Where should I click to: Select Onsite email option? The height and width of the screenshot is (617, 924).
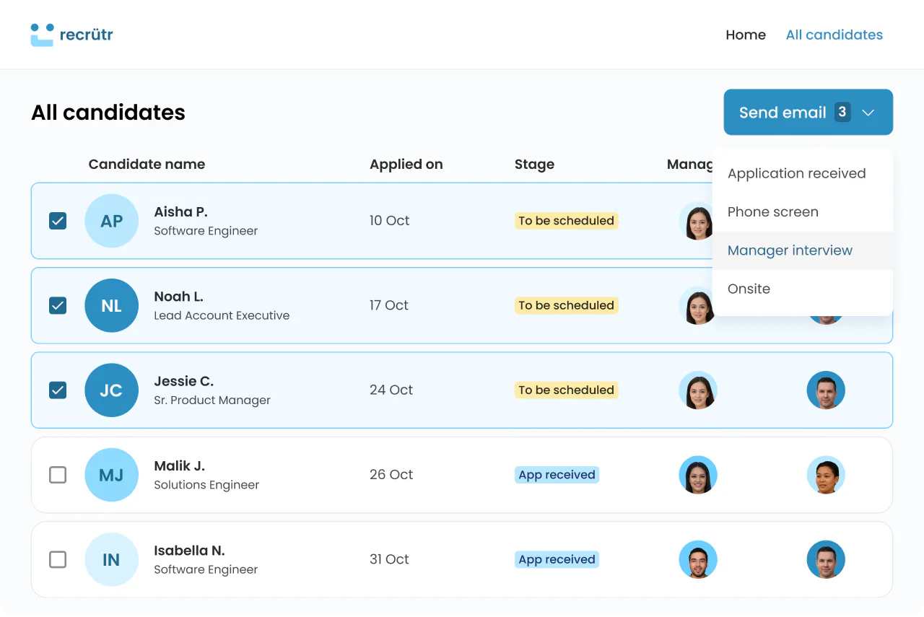point(803,289)
